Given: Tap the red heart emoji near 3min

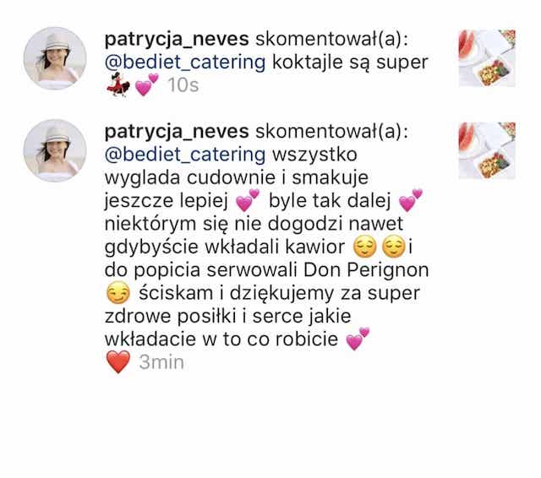Looking at the screenshot, I should click(x=118, y=362).
